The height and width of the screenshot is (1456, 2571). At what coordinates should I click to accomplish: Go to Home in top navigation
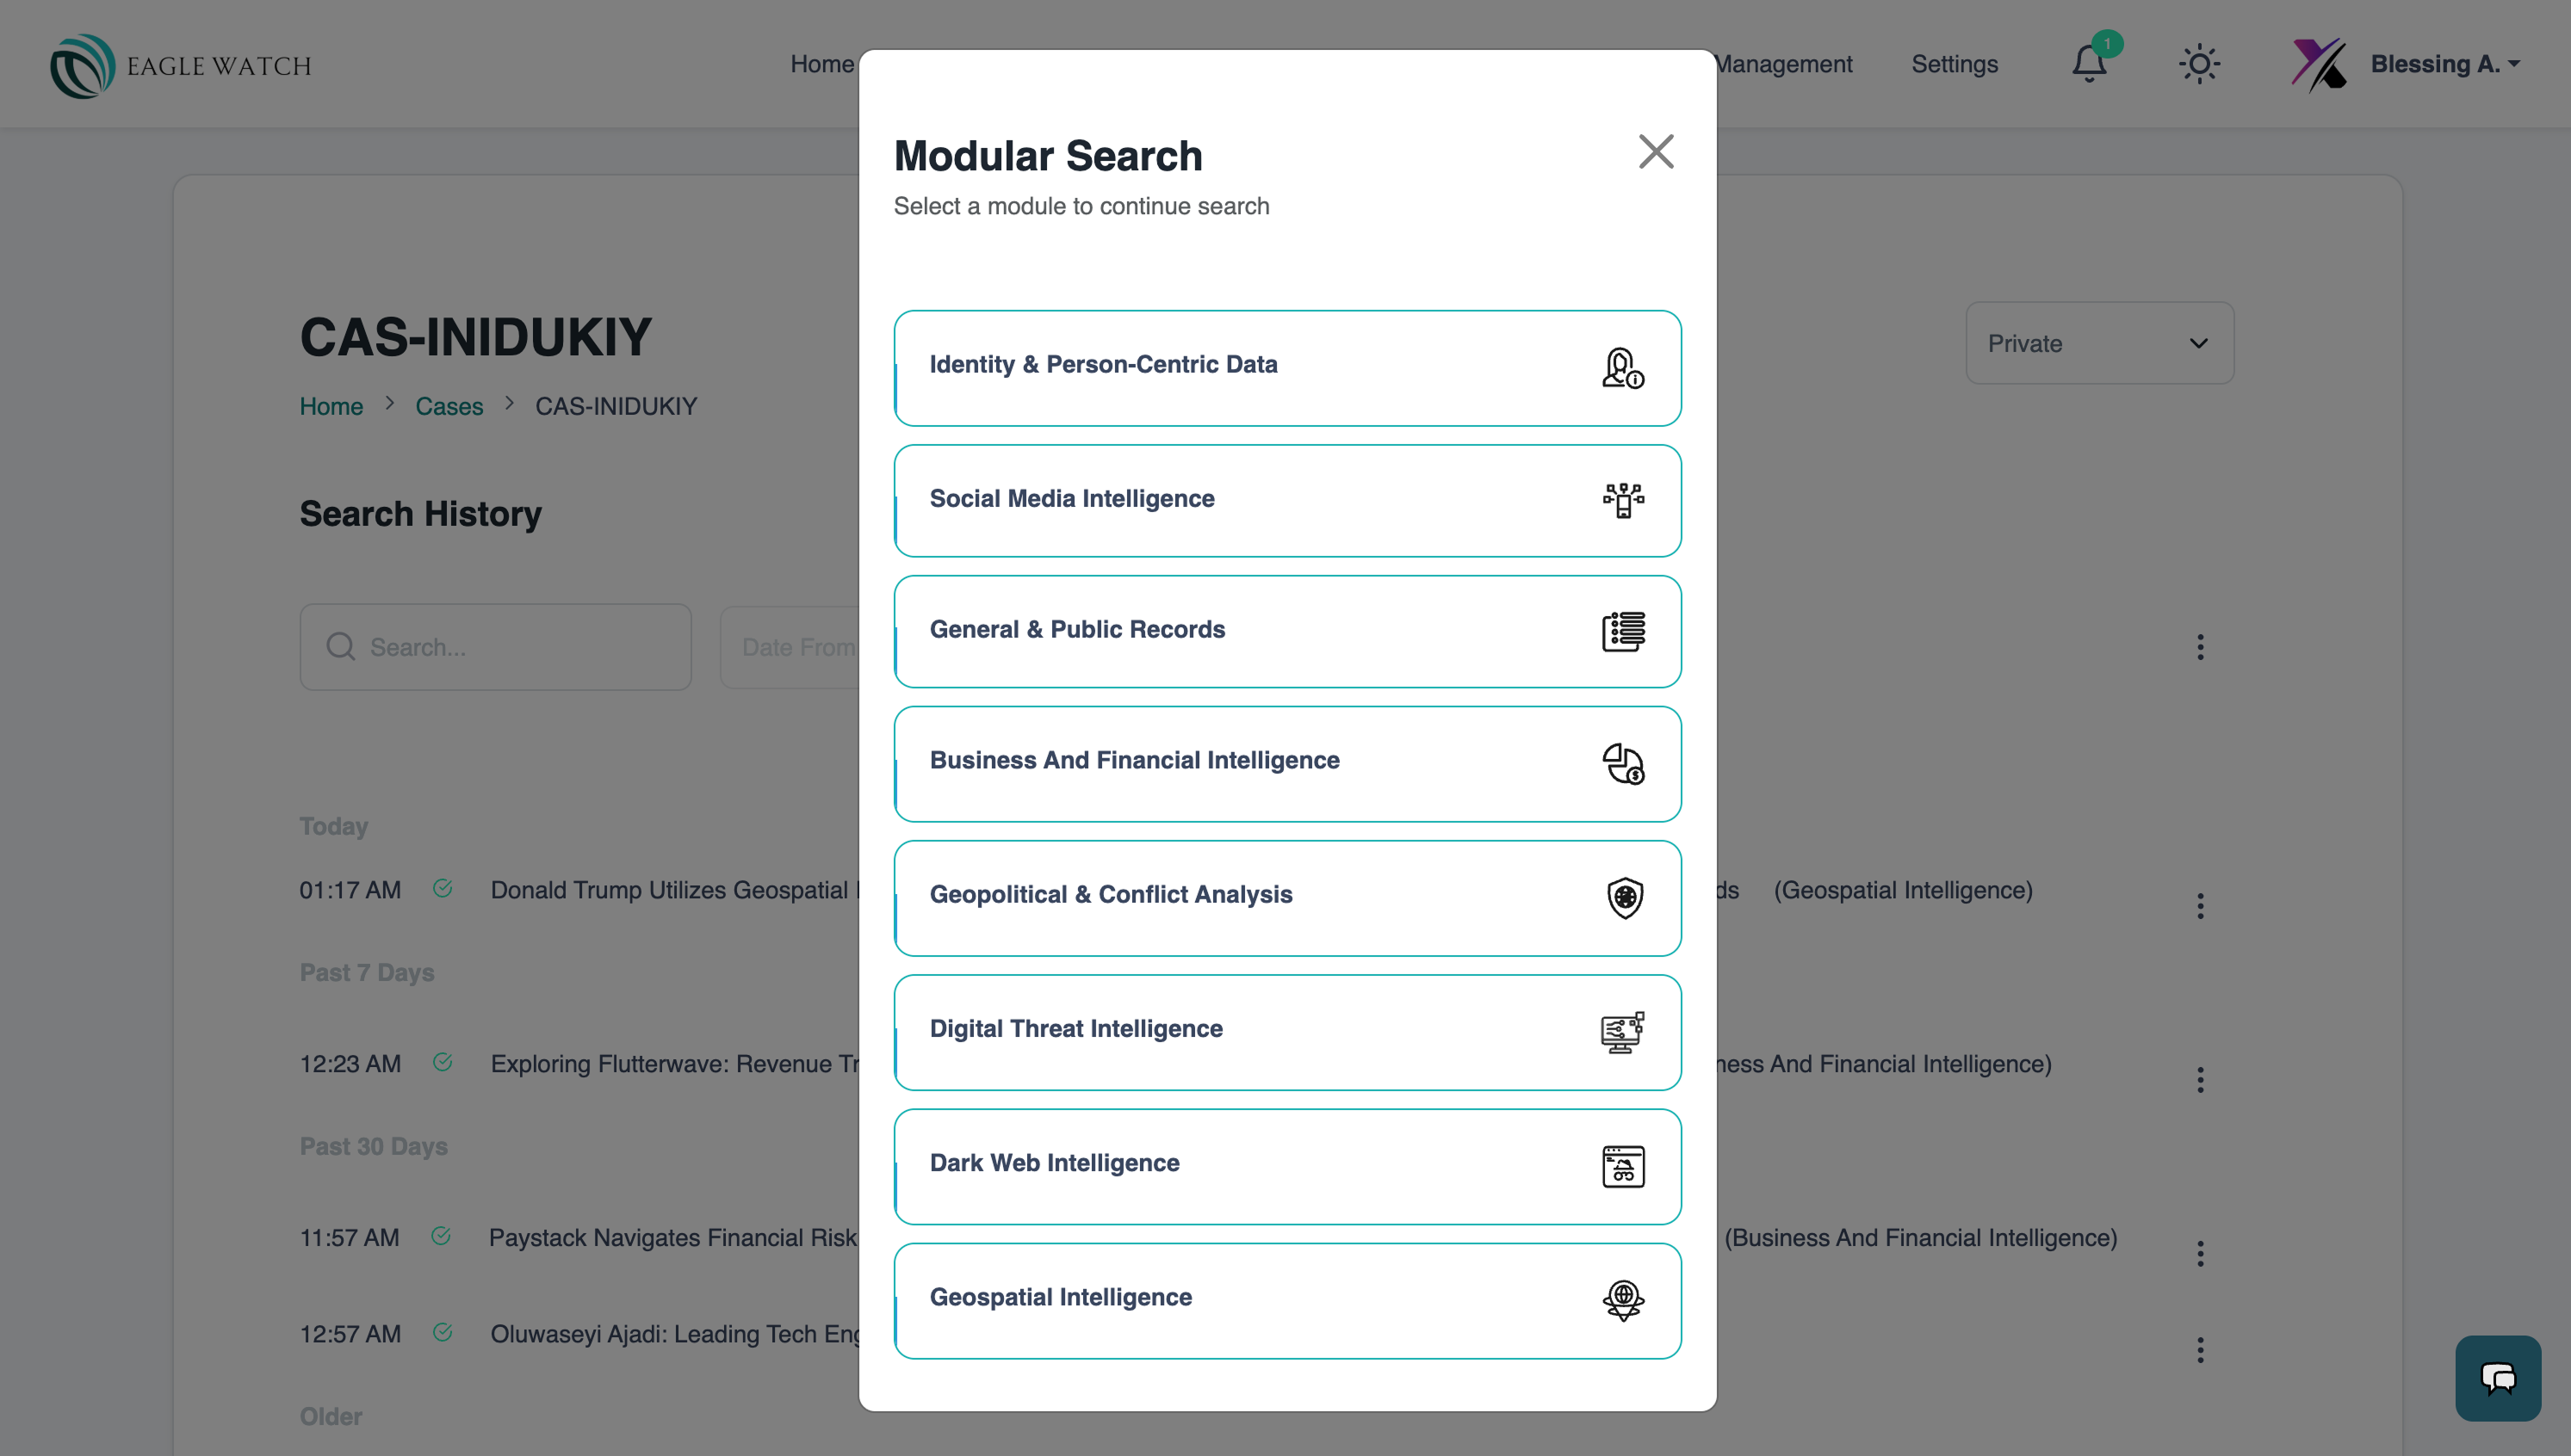click(x=821, y=64)
